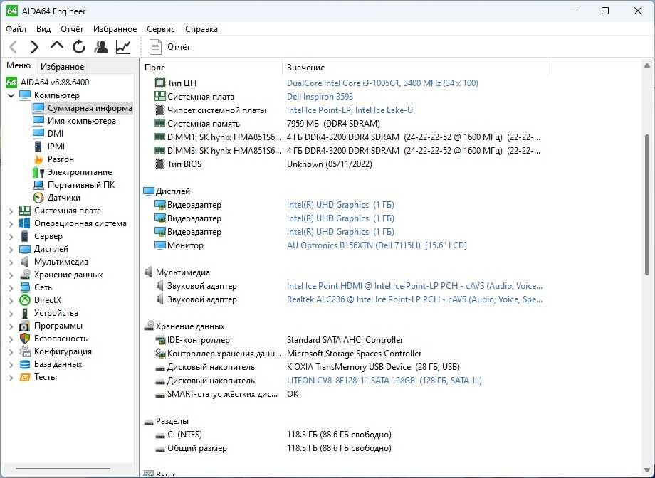Screen dimensions: 655x478
Task: Click the laptop icon next to Портативный ПК
Action: point(38,185)
